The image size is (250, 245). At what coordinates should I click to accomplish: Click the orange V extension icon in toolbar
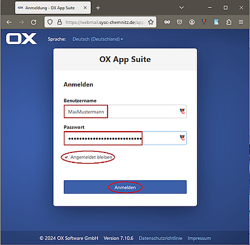pos(204,22)
